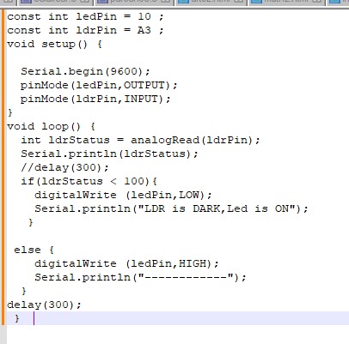This screenshot has height=344, width=349.
Task: Click analogRead in the ldrStatus assignment
Action: 165,140
